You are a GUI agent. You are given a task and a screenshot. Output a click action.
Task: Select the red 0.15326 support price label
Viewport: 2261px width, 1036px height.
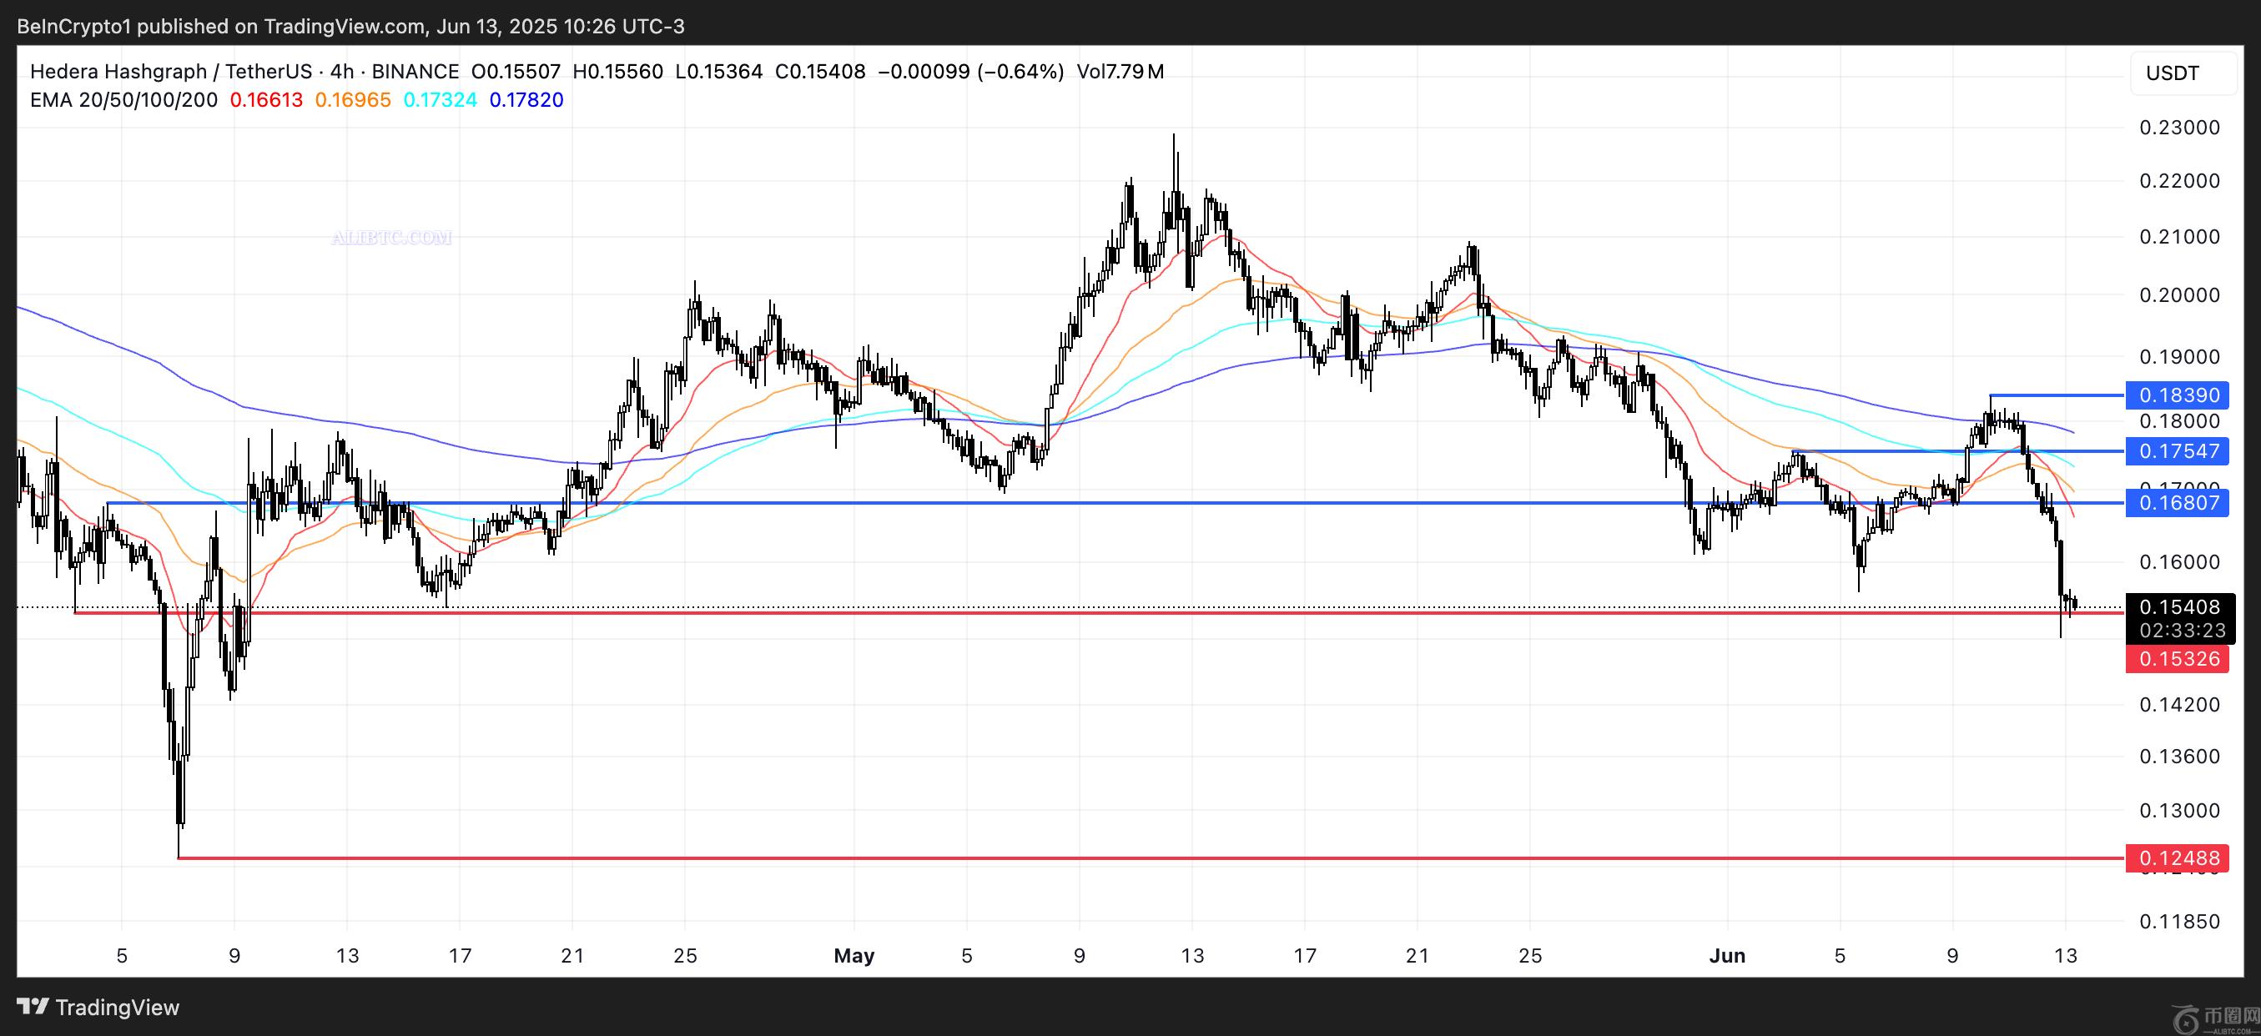pos(2178,659)
